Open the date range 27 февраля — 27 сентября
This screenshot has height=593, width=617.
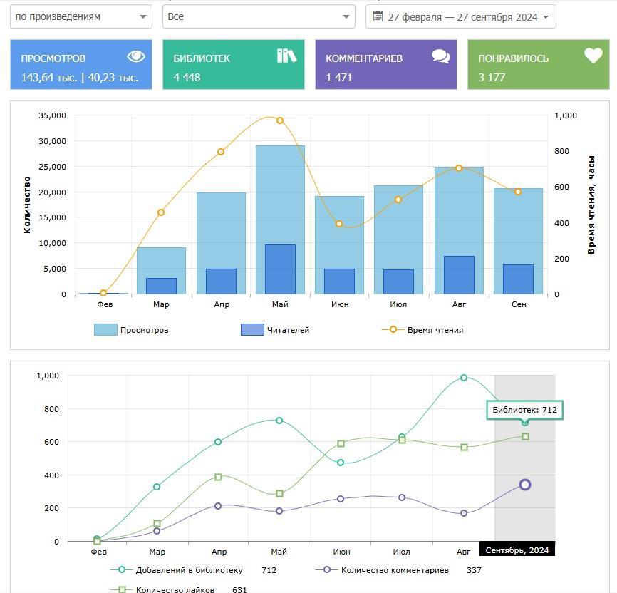[462, 17]
